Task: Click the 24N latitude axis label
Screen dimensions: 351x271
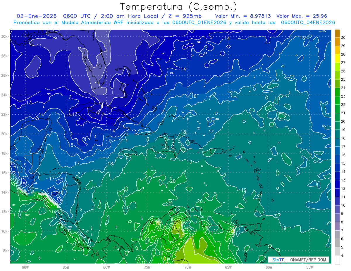Action: tap(4, 95)
